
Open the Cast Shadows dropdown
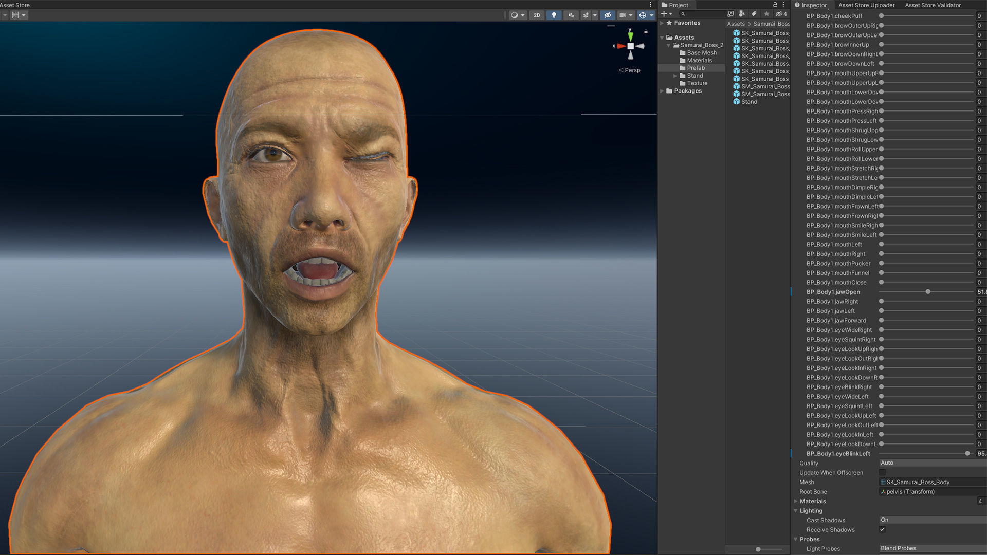click(932, 520)
